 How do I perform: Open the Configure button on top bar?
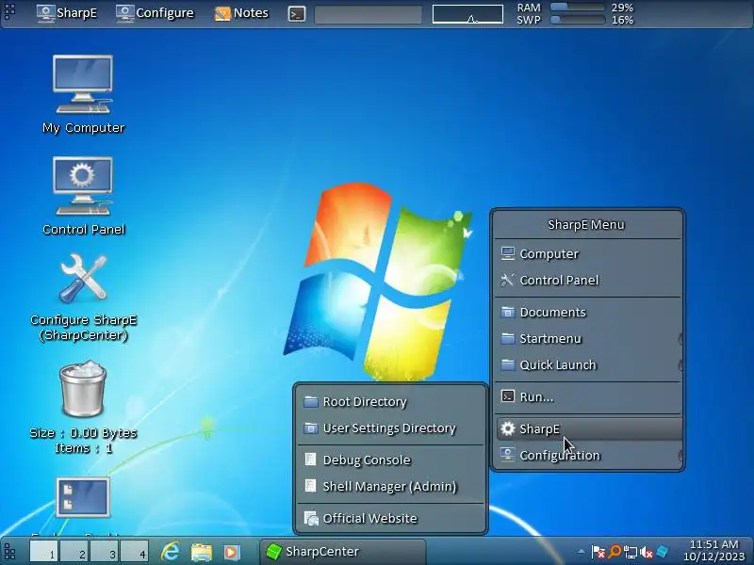point(155,13)
